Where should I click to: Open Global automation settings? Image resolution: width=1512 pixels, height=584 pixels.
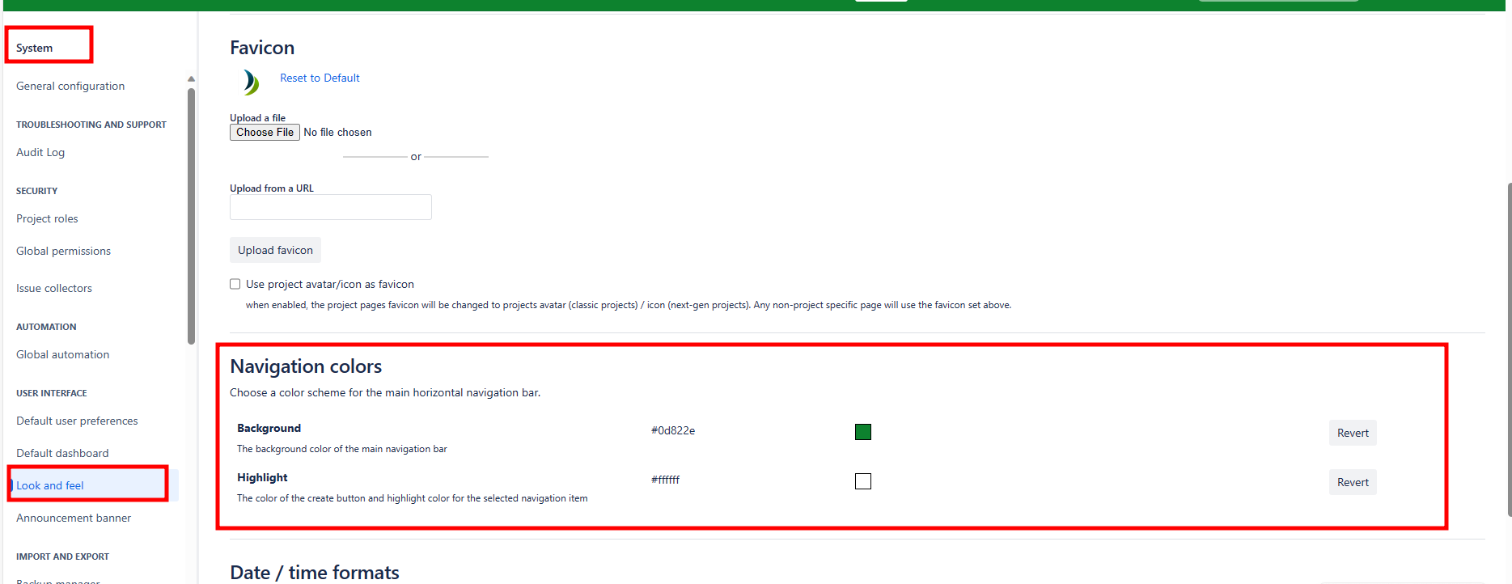(62, 355)
